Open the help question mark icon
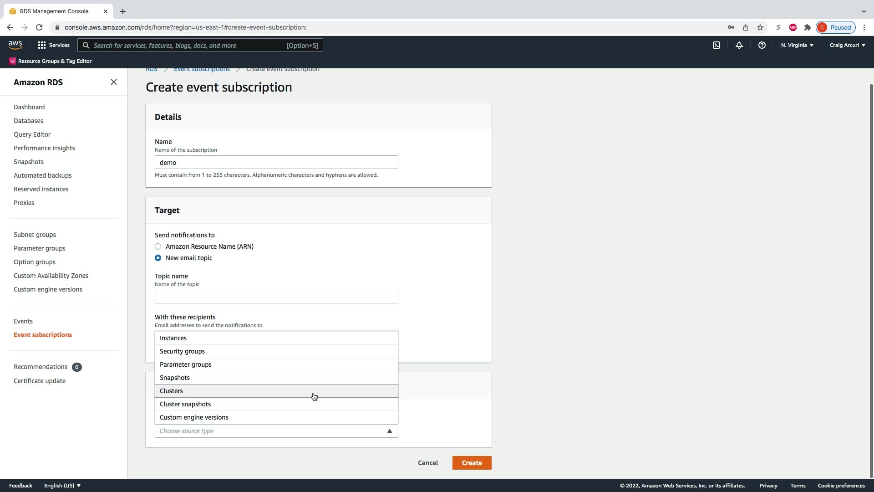Image resolution: width=874 pixels, height=492 pixels. [762, 45]
